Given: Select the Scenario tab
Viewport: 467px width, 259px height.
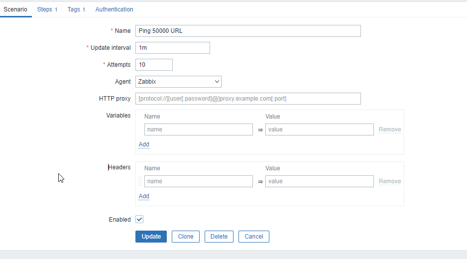Looking at the screenshot, I should pyautogui.click(x=15, y=9).
